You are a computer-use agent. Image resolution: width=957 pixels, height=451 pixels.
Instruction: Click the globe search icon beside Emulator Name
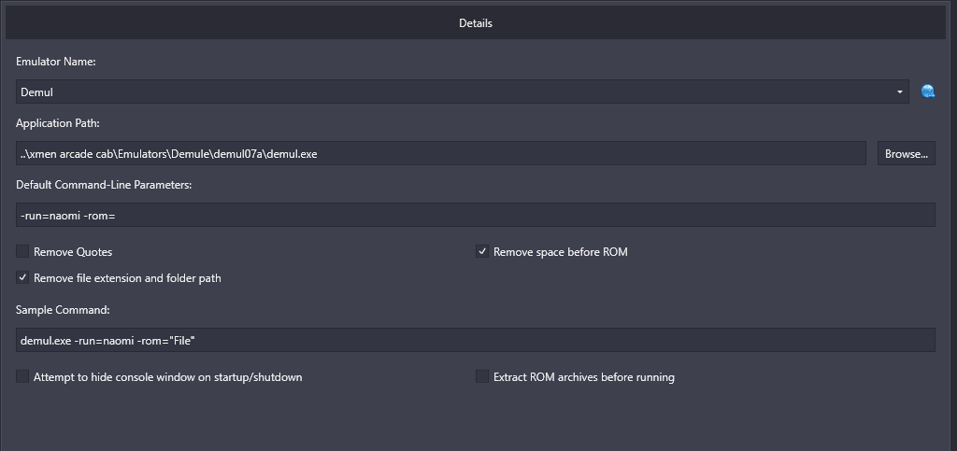[928, 92]
